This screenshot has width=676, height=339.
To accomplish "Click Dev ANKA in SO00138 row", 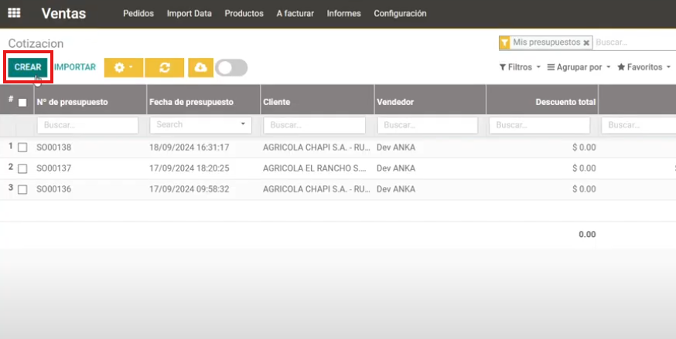I will point(396,147).
